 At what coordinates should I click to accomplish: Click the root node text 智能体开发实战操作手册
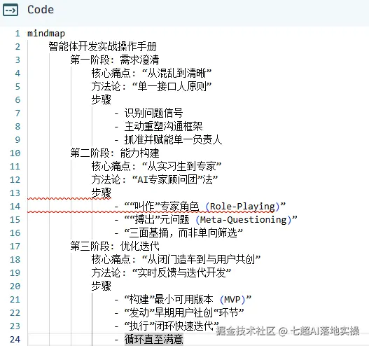pos(102,47)
